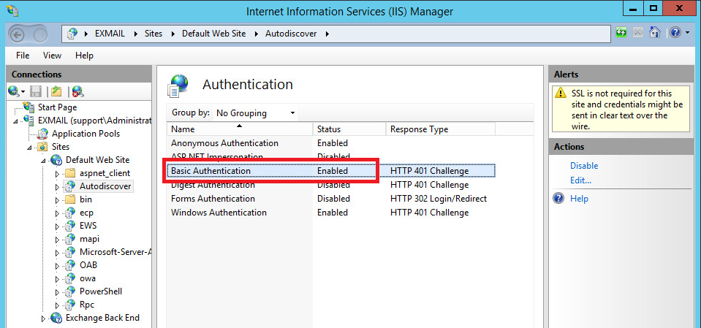Viewport: 701px width, 328px height.
Task: Expand the aspnet_client tree node
Action: pyautogui.click(x=57, y=173)
